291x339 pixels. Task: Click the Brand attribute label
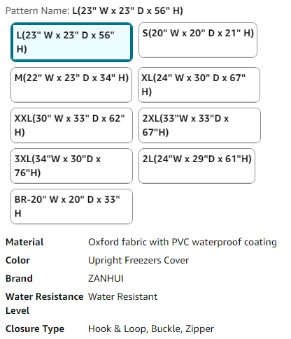coord(19,278)
